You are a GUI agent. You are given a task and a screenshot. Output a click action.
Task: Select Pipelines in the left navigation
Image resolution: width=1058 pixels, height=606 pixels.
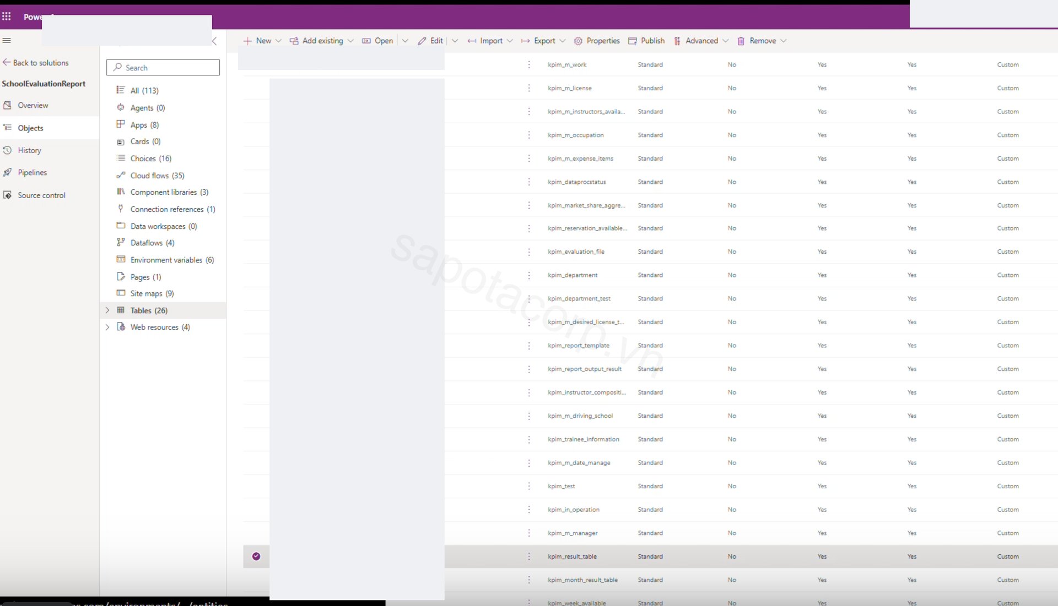coord(50,172)
